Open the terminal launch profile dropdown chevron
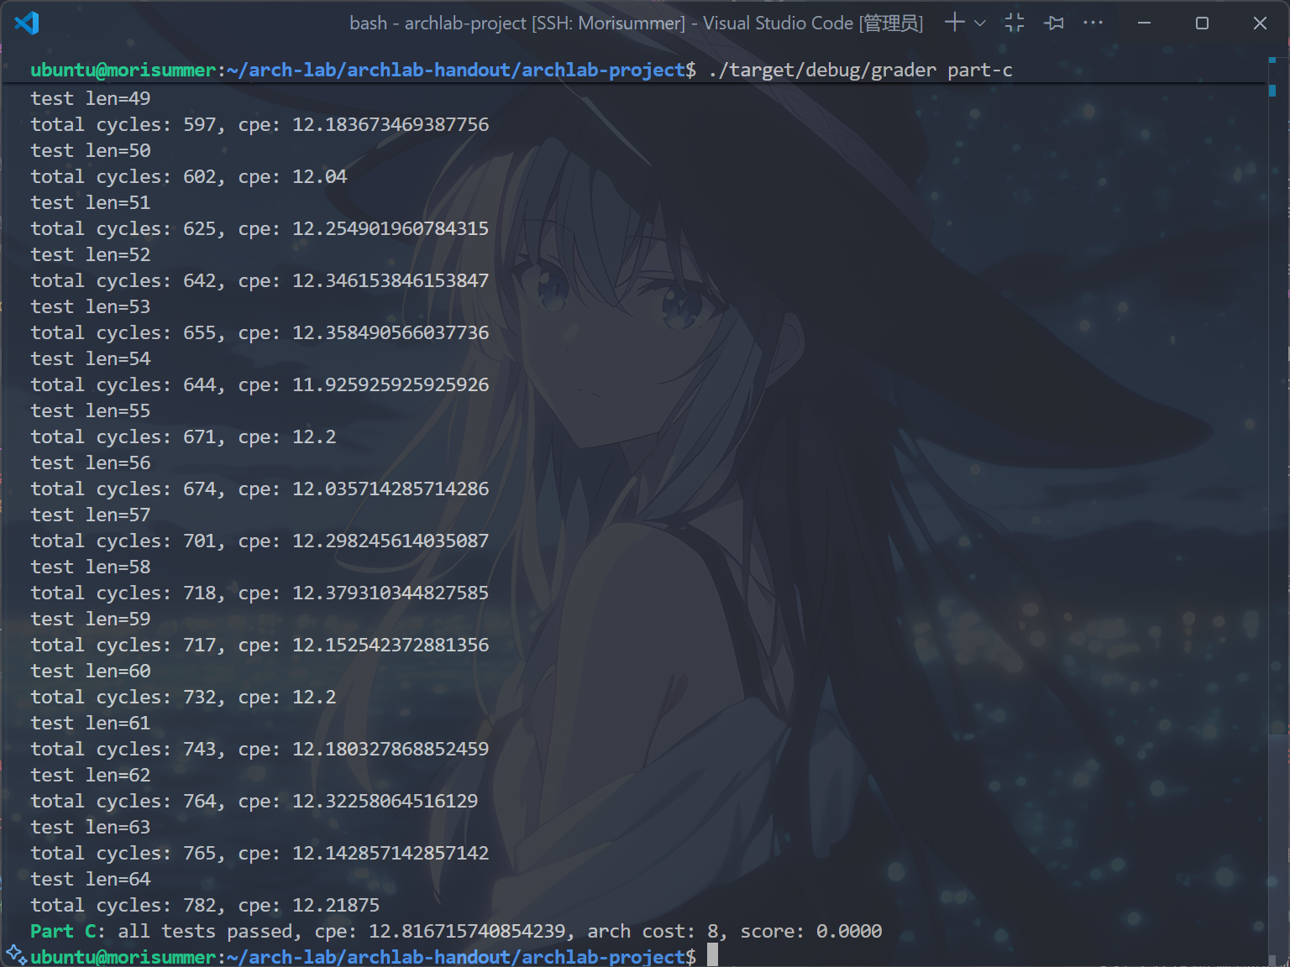 click(x=980, y=24)
